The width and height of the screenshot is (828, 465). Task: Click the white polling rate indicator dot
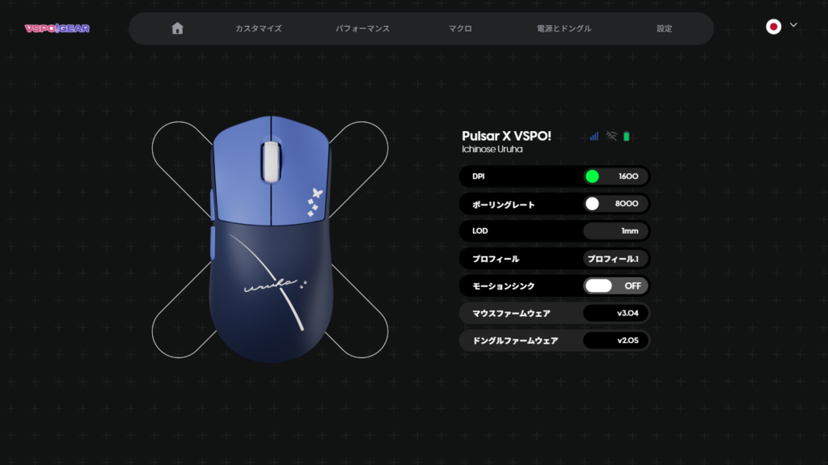[592, 204]
